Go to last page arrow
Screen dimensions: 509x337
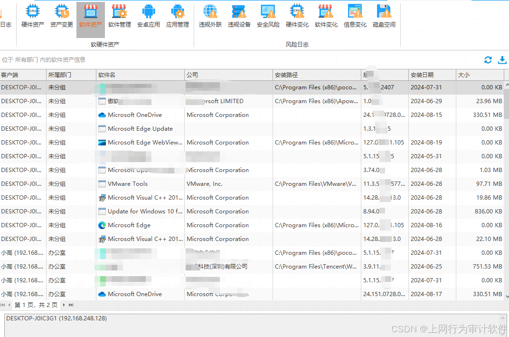(x=71, y=305)
